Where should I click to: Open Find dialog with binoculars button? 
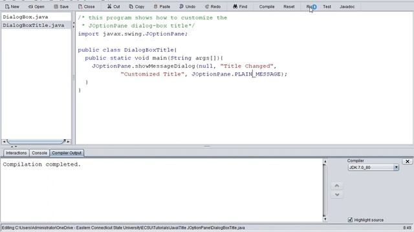click(240, 6)
